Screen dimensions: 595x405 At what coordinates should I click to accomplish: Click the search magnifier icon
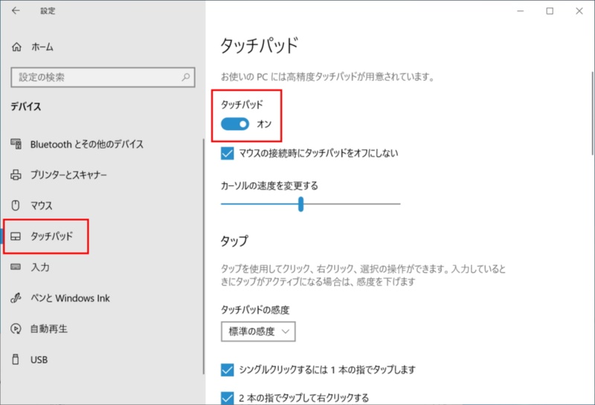185,77
